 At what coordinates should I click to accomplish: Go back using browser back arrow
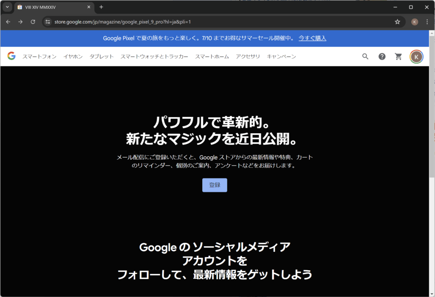pos(8,22)
